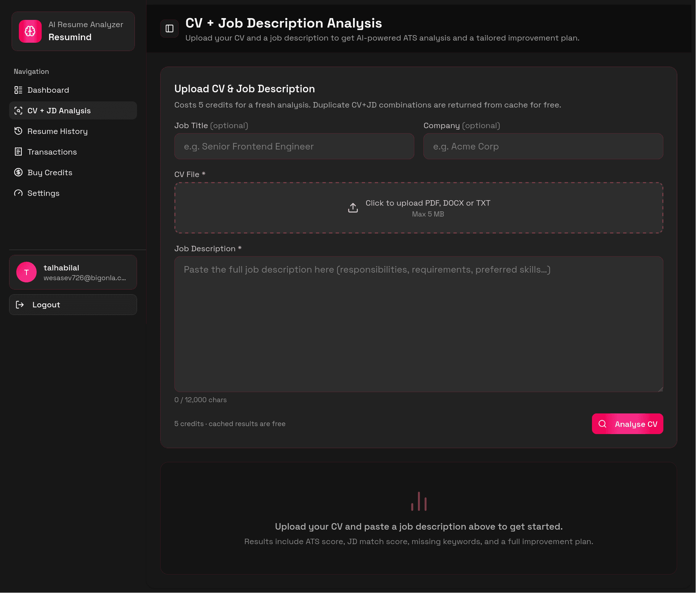Click the textarea resize handle corner
The width and height of the screenshot is (696, 593).
tap(660, 389)
